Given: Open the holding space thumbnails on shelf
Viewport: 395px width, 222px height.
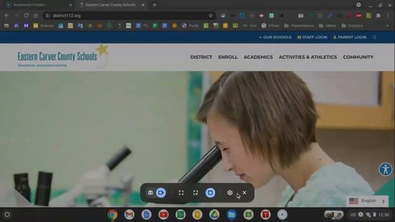Looking at the screenshot, I should [x=334, y=215].
